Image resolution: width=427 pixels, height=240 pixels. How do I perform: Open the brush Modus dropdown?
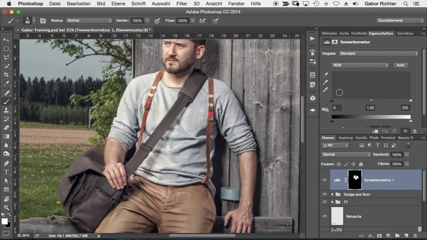[89, 21]
